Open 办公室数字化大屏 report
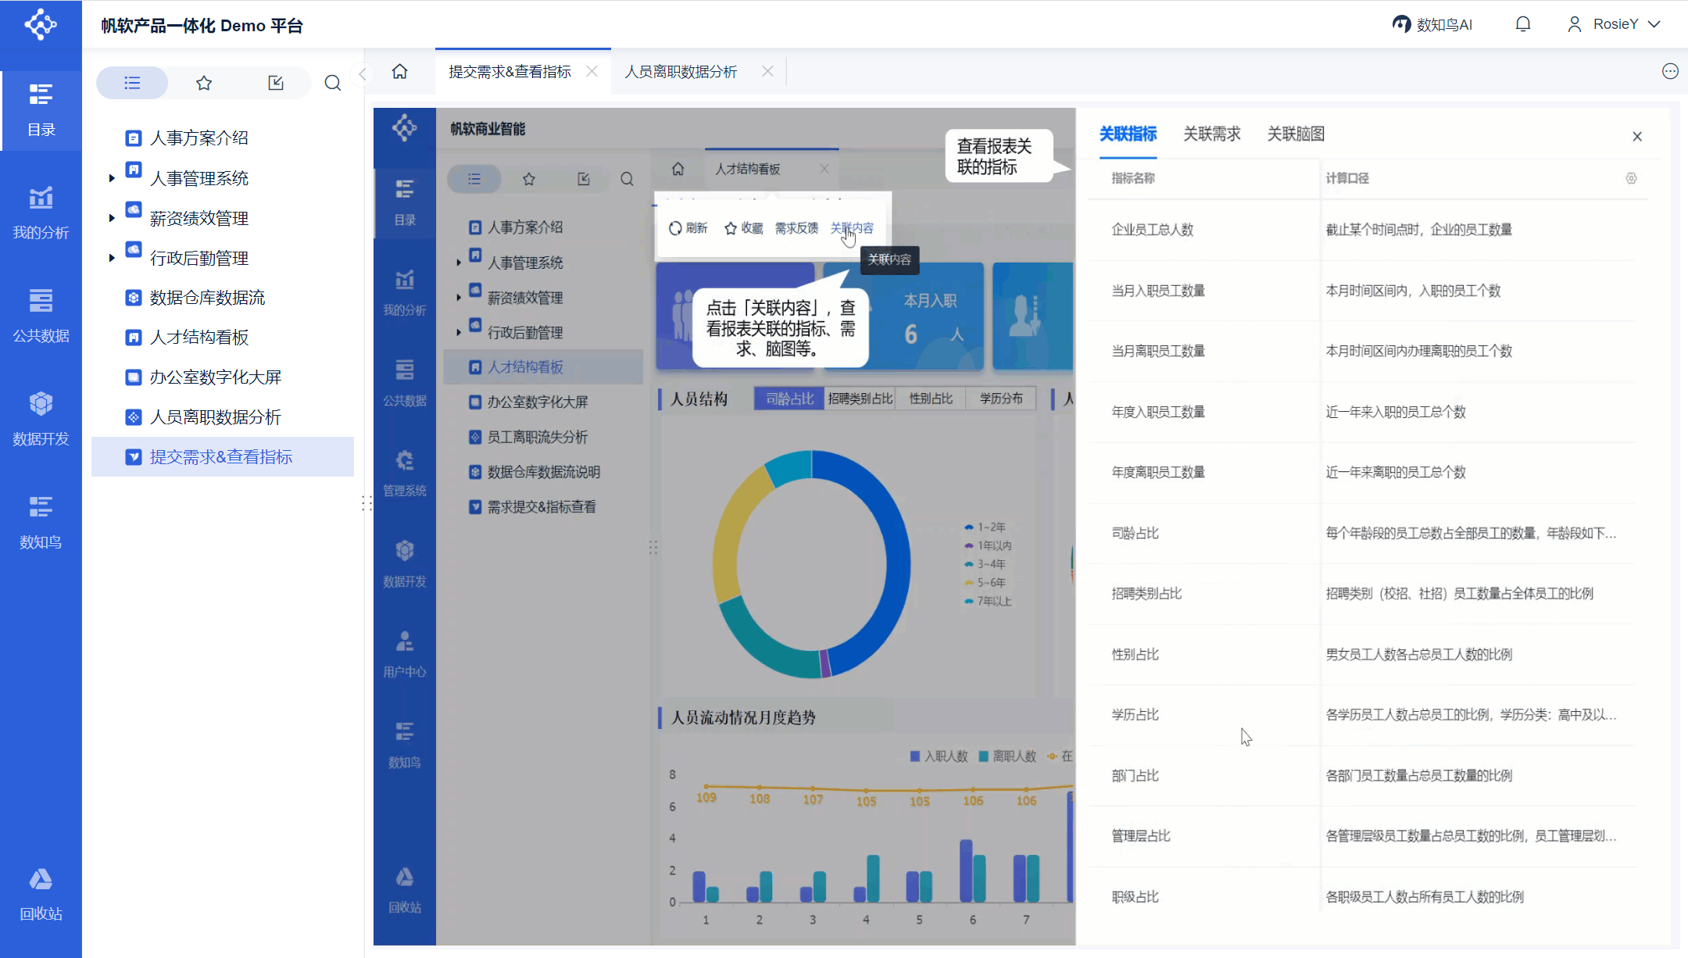Screen dimensions: 1688x958 [x=216, y=377]
